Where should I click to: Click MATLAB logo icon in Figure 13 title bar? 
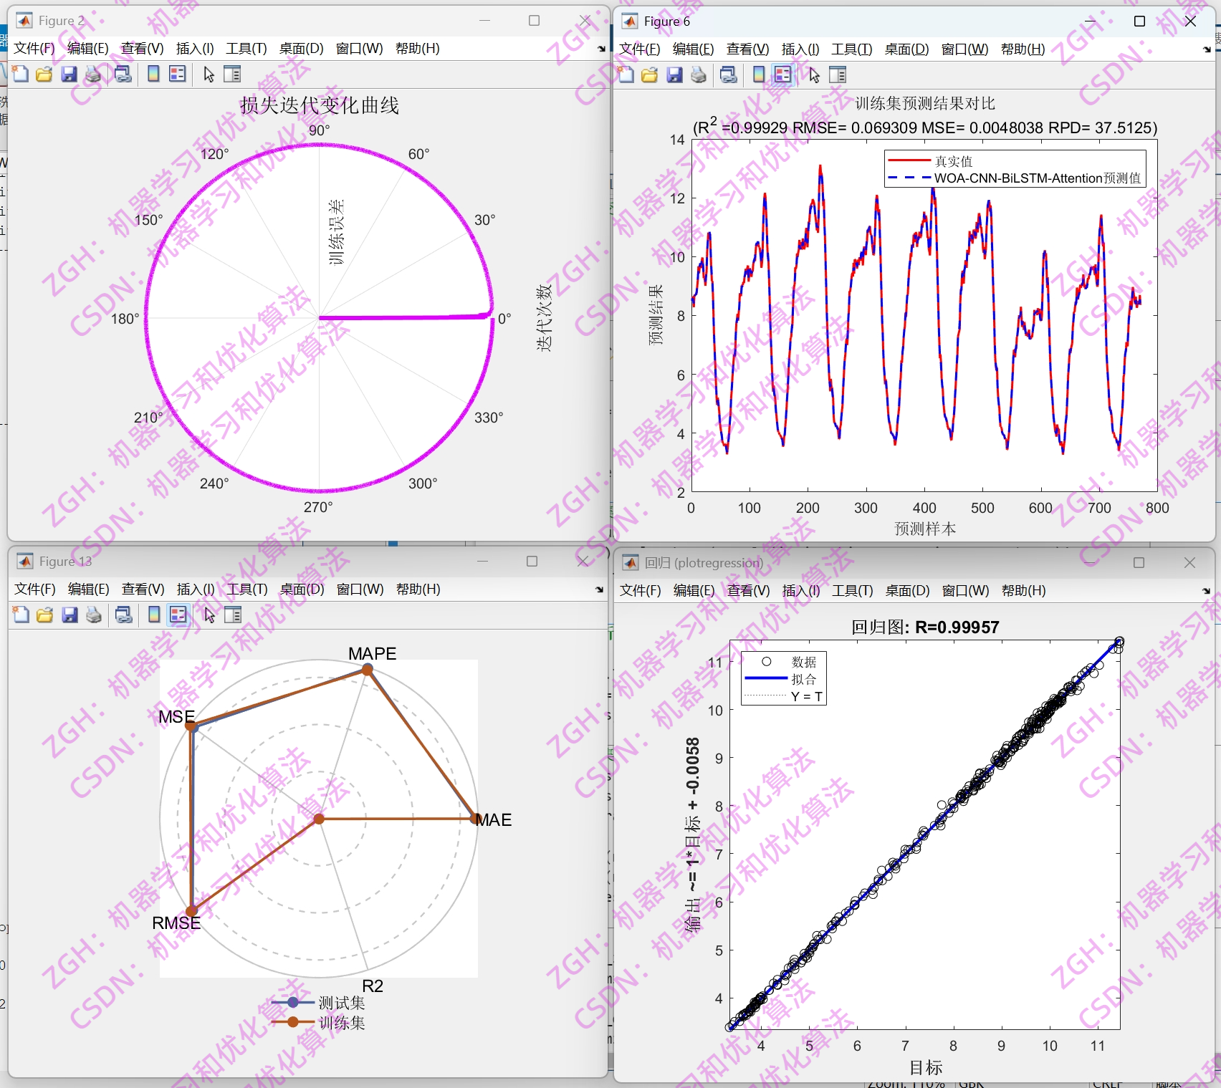(25, 561)
